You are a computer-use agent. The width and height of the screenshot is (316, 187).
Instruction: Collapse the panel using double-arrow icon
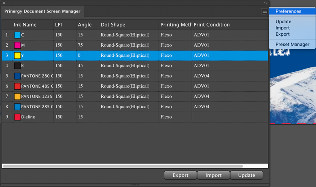[265, 3]
